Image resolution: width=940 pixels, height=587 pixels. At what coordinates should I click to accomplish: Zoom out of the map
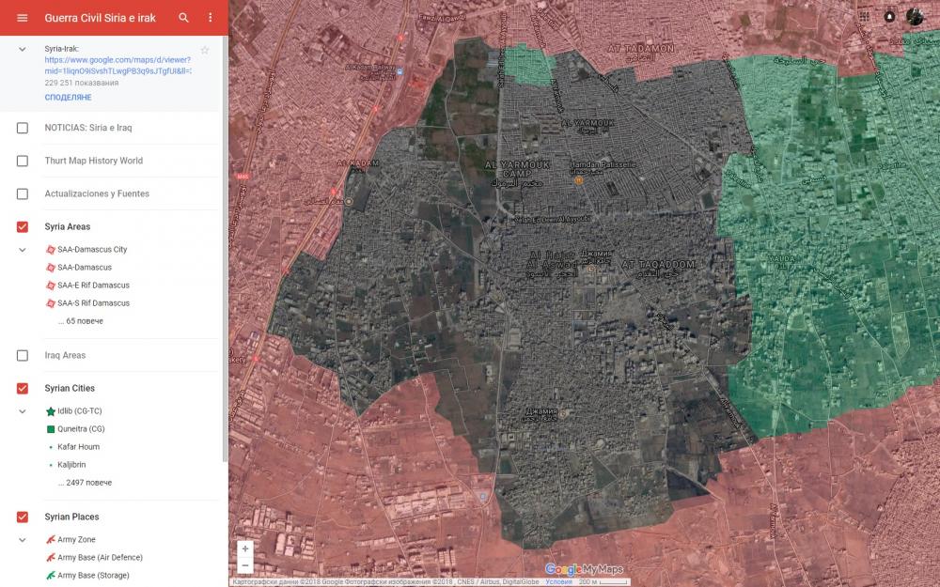coord(245,565)
